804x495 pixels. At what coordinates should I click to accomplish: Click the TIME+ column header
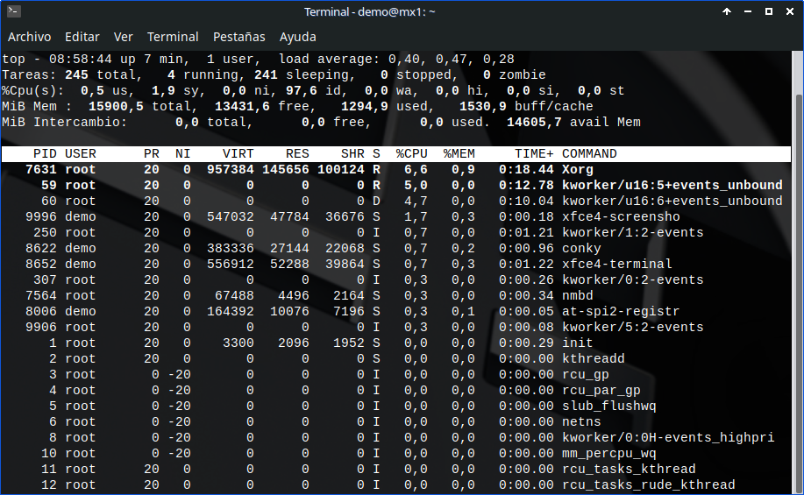(x=534, y=153)
